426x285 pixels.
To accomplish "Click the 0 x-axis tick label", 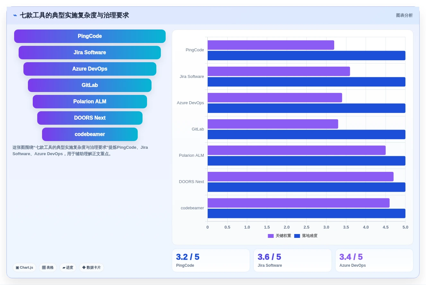I will tap(208, 227).
